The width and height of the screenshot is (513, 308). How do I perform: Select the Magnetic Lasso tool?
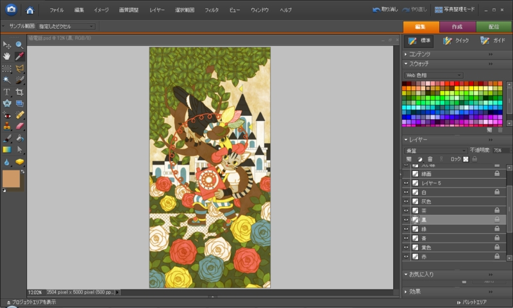coord(19,69)
